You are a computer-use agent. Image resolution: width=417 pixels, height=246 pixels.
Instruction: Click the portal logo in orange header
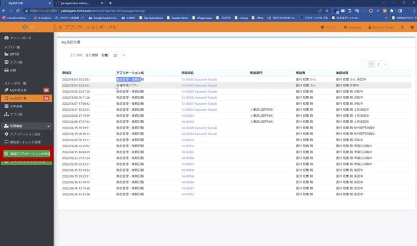[25, 27]
